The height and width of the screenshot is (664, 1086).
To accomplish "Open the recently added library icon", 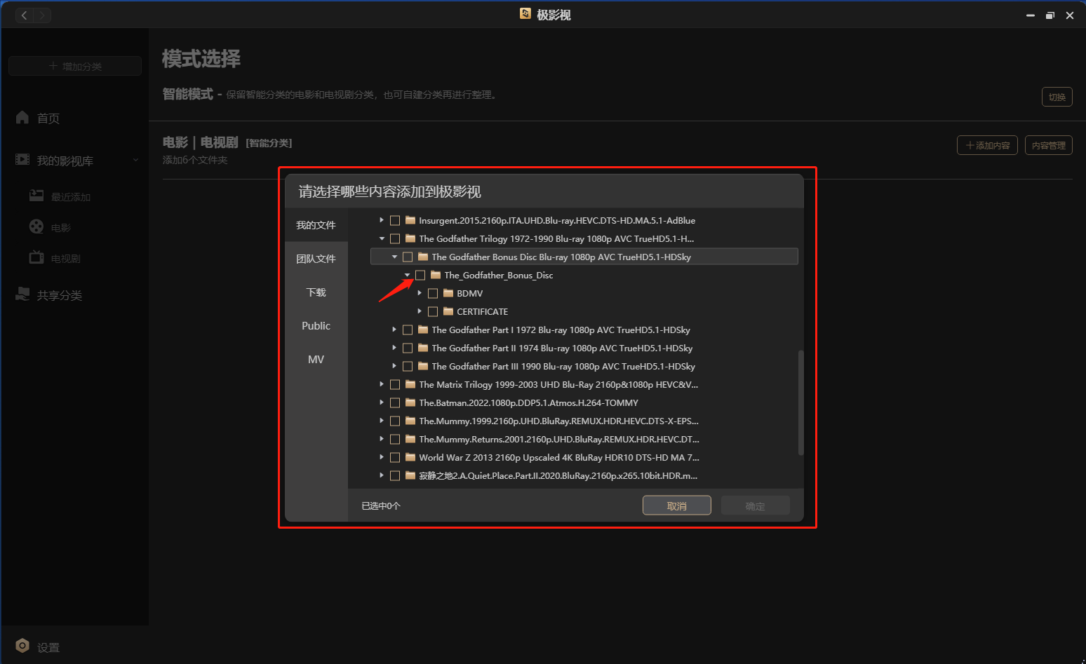I will coord(36,196).
